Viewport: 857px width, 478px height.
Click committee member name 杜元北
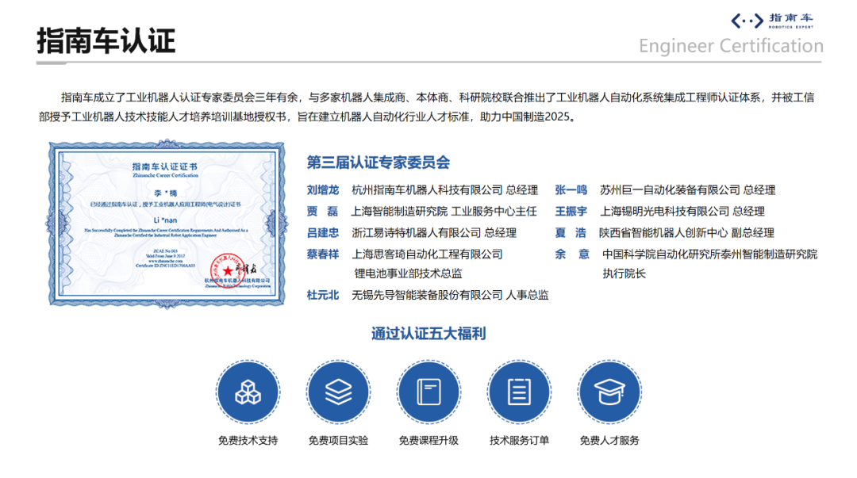pos(322,295)
